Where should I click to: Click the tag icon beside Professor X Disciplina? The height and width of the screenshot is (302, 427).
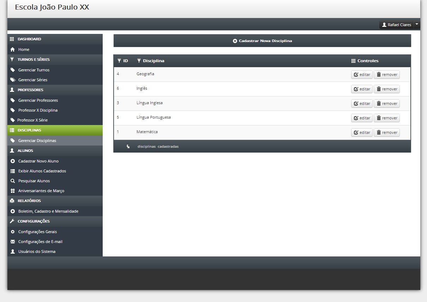[13, 110]
